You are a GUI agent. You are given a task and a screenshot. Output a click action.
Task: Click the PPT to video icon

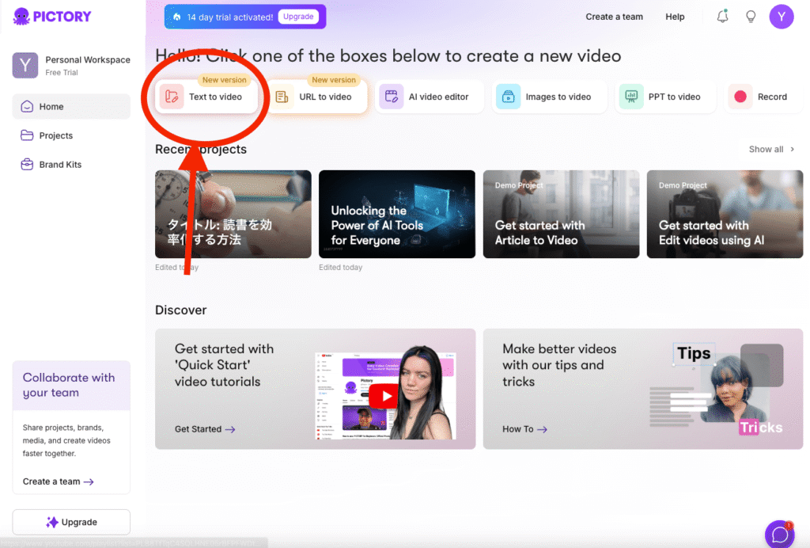(x=630, y=97)
